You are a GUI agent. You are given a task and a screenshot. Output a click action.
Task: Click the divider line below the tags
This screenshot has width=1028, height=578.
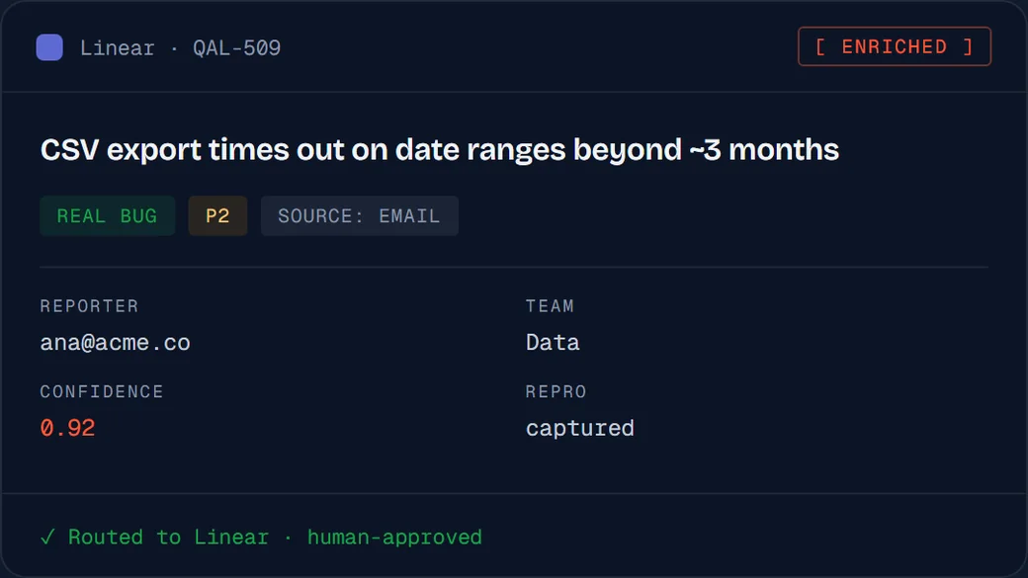(514, 268)
